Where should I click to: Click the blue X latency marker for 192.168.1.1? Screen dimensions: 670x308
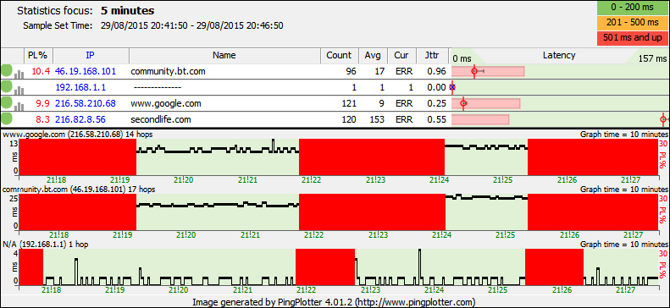452,87
